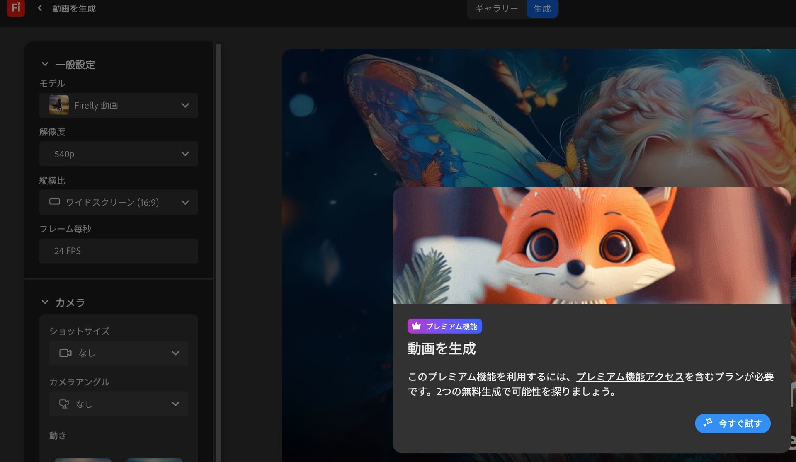Image resolution: width=796 pixels, height=462 pixels.
Task: Click the プレミアム機能 badge
Action: click(x=444, y=326)
